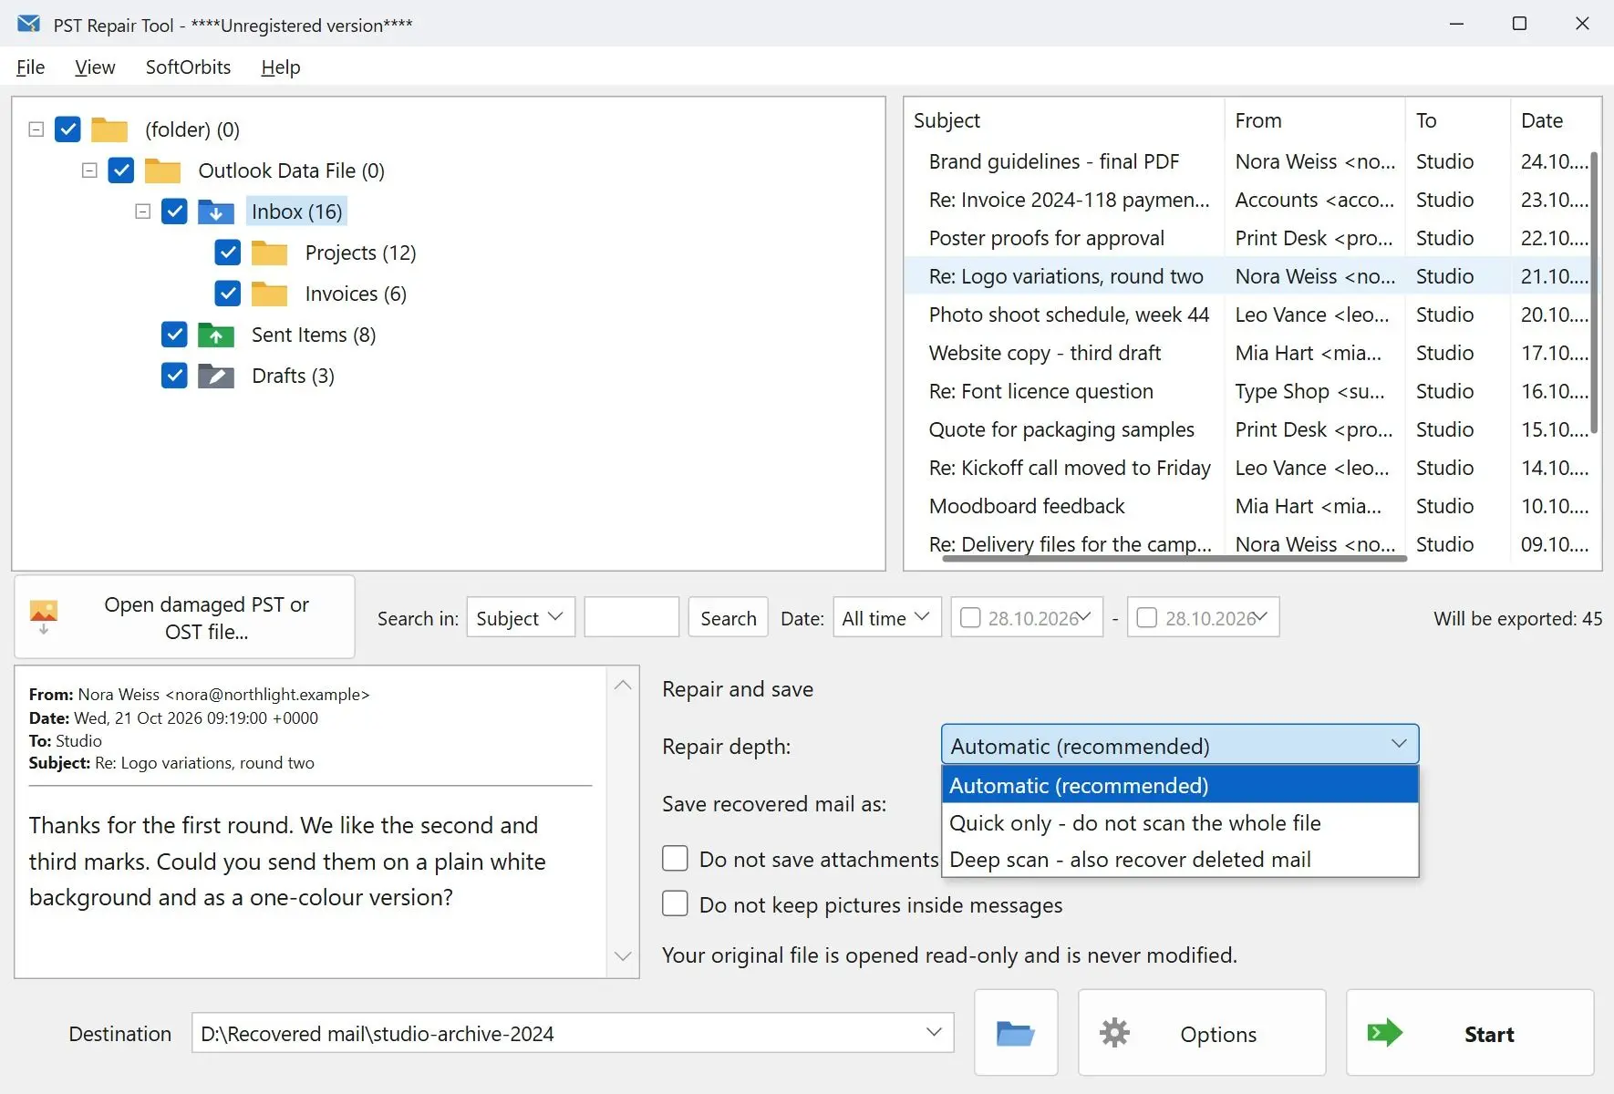The image size is (1614, 1094).
Task: Open the Help menu
Action: (x=281, y=67)
